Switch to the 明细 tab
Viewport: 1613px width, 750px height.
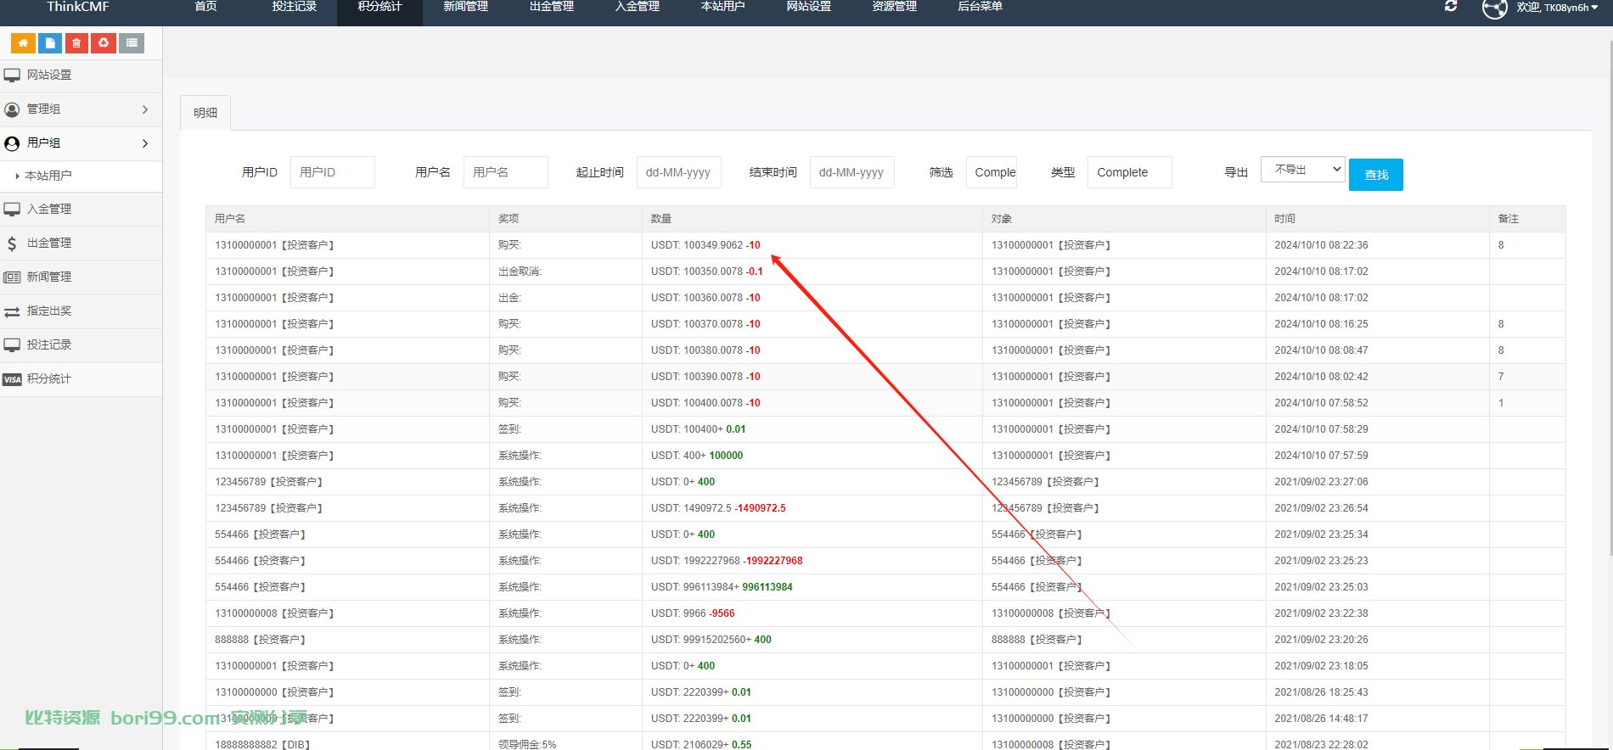[x=205, y=113]
